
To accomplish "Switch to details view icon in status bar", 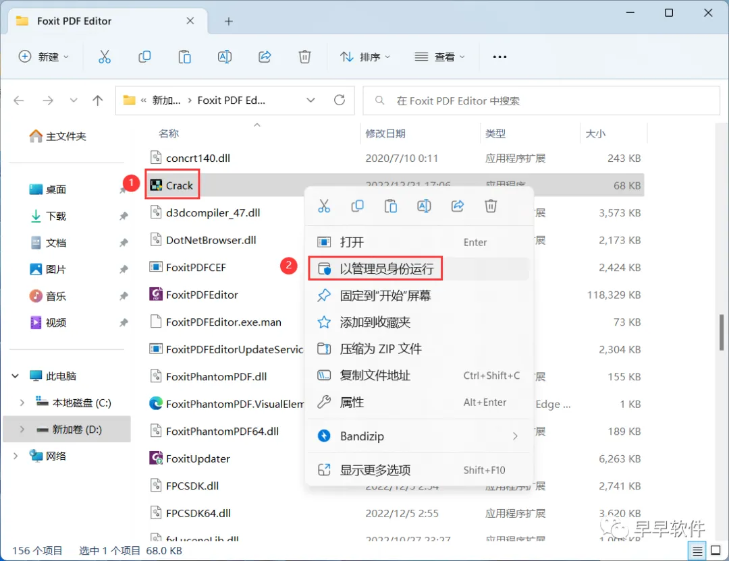I will coord(697,551).
